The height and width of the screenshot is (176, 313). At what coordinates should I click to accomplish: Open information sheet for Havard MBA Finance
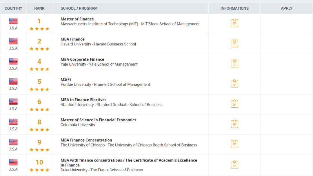pos(234,43)
